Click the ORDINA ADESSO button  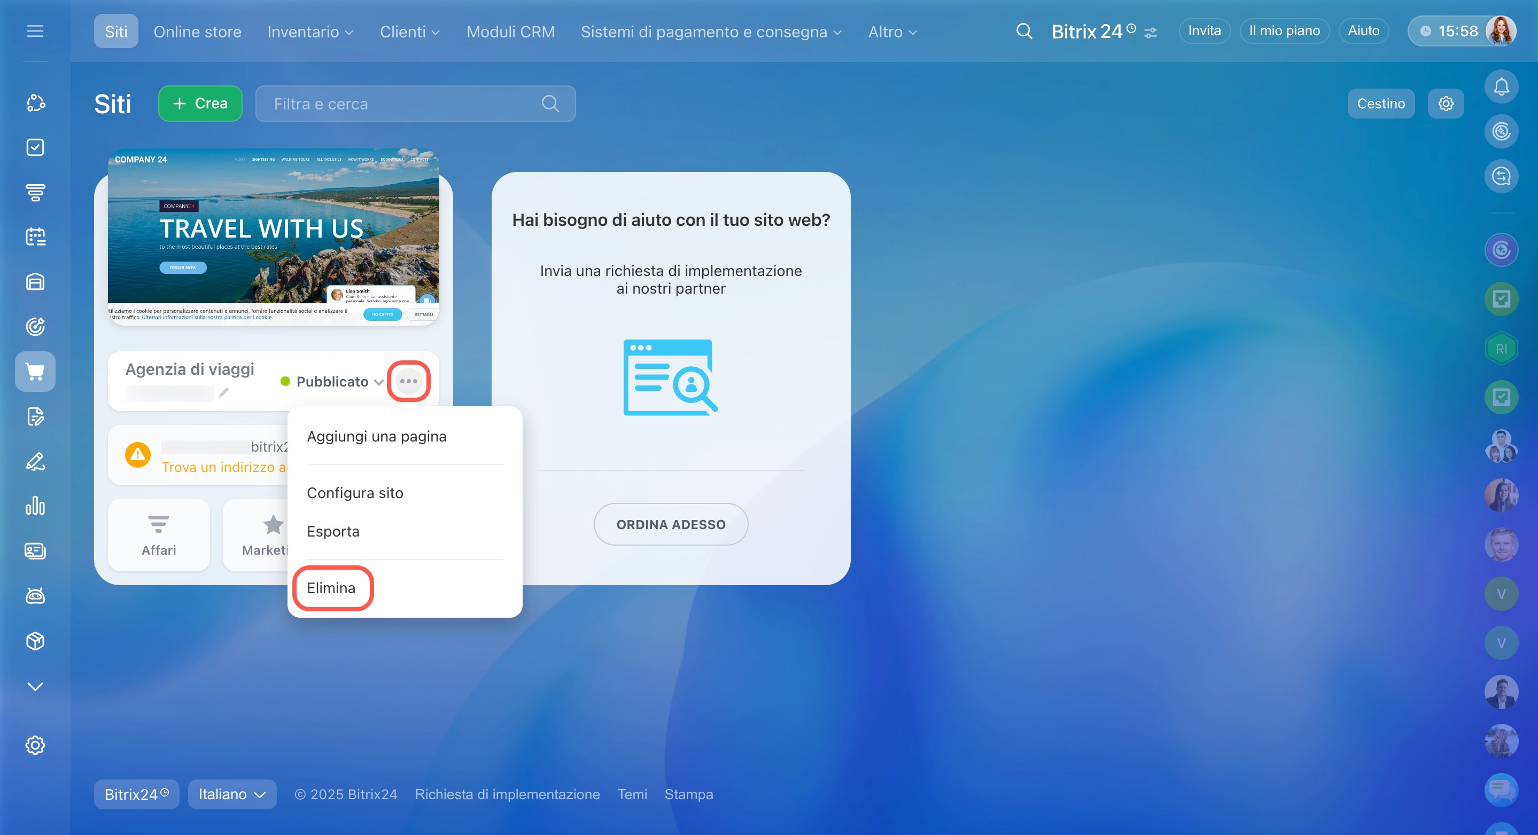(x=671, y=524)
